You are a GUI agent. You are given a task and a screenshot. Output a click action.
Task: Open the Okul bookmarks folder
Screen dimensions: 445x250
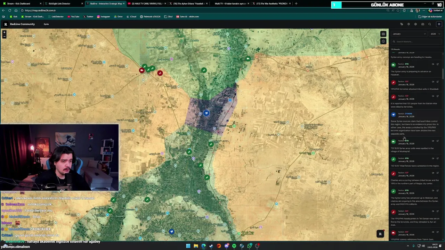(x=168, y=17)
